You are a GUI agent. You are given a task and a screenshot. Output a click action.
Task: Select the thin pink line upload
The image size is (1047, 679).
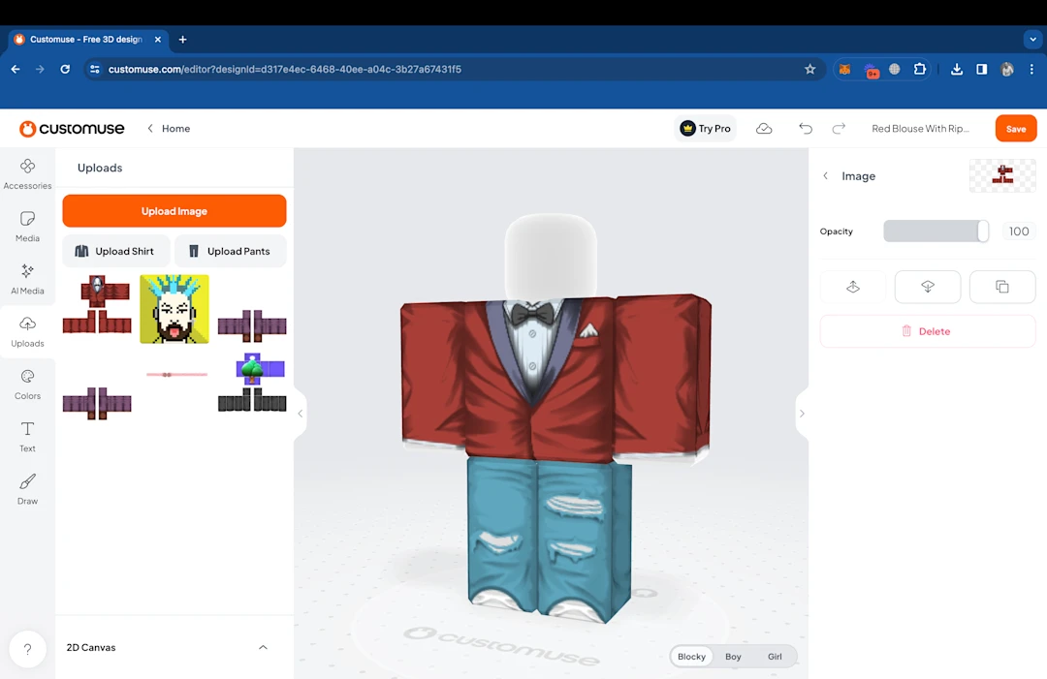pos(176,375)
